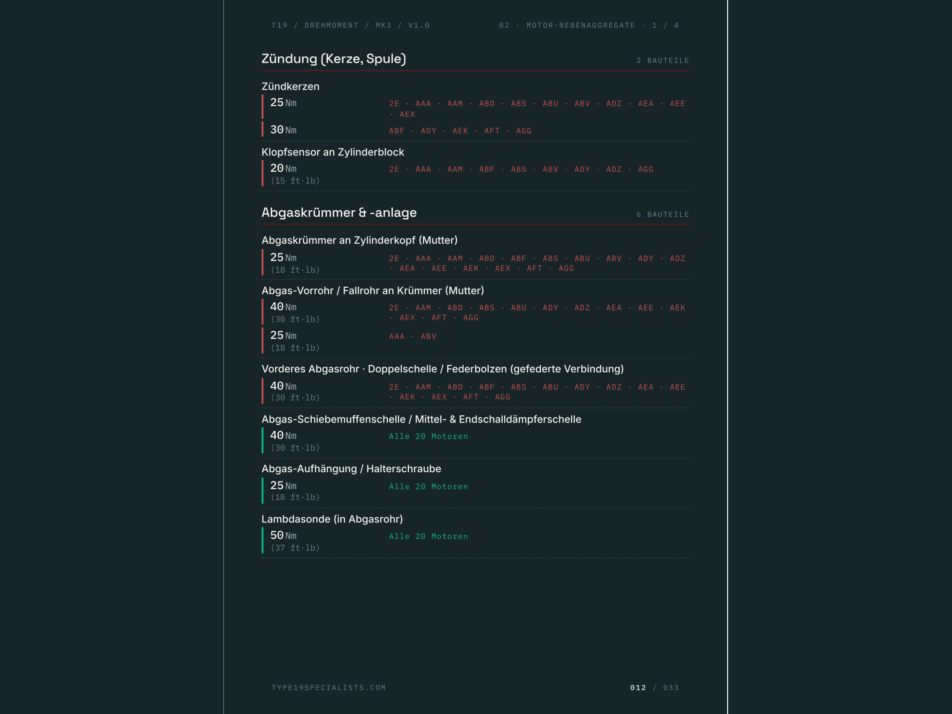
Task: Select the page number 012 indicator
Action: coord(638,688)
